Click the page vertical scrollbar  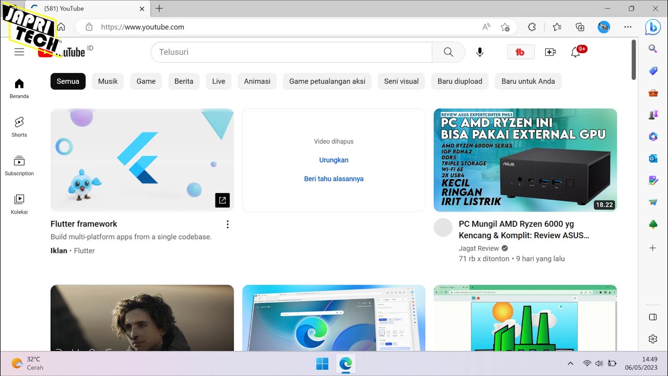[634, 60]
